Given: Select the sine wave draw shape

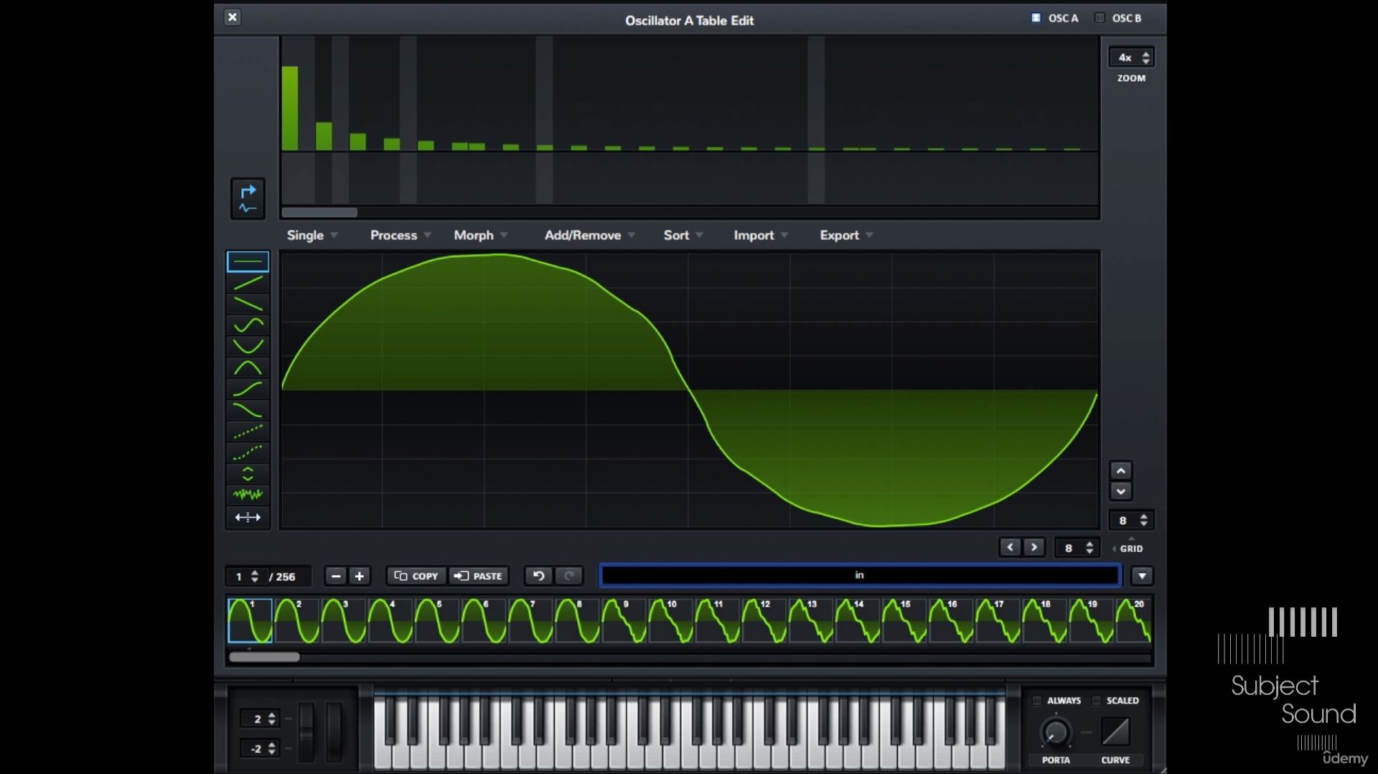Looking at the screenshot, I should pyautogui.click(x=248, y=325).
